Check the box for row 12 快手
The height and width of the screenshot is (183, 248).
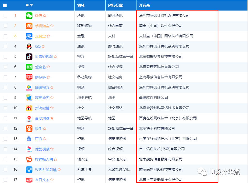pyautogui.click(x=5, y=129)
